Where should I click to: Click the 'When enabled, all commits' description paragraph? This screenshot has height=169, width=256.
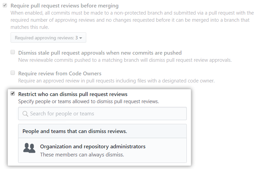point(132,20)
